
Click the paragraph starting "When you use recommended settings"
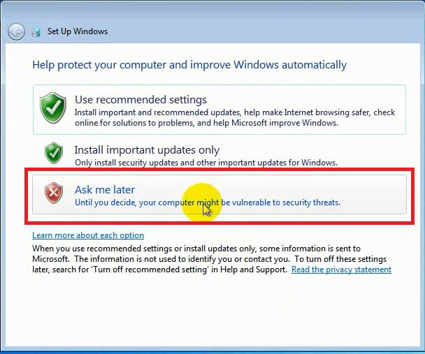coord(196,249)
